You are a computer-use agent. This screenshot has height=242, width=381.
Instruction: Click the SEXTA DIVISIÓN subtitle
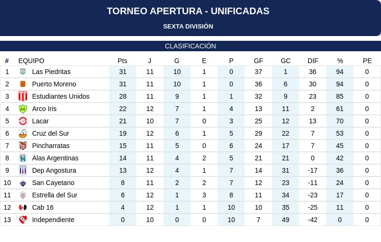point(188,27)
